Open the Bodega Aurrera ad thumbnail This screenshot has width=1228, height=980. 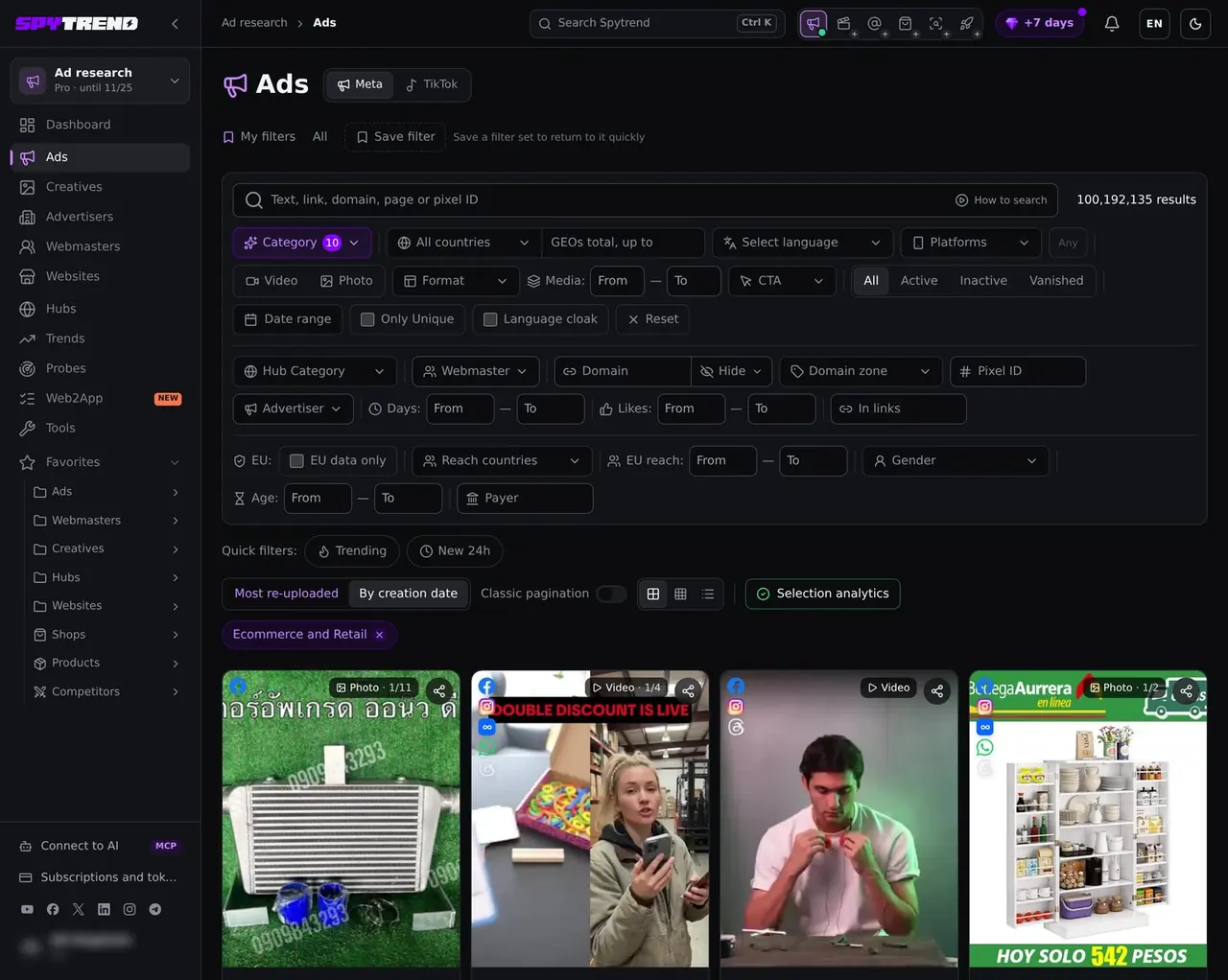tap(1088, 819)
